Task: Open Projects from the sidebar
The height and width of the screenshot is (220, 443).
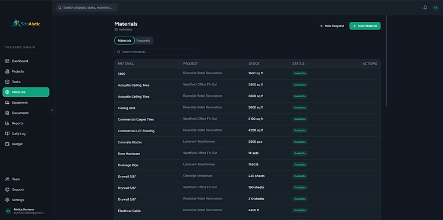Action: (25, 71)
